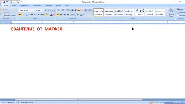
Task: Center the paragraph text
Action: (61, 15)
